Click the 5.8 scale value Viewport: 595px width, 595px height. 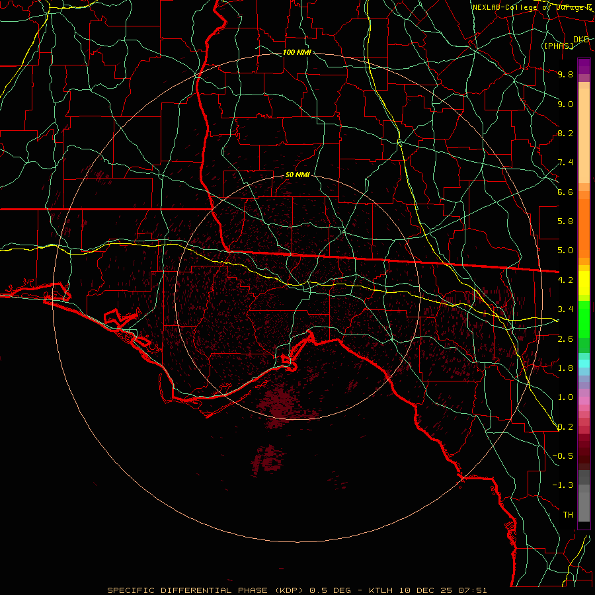[565, 221]
